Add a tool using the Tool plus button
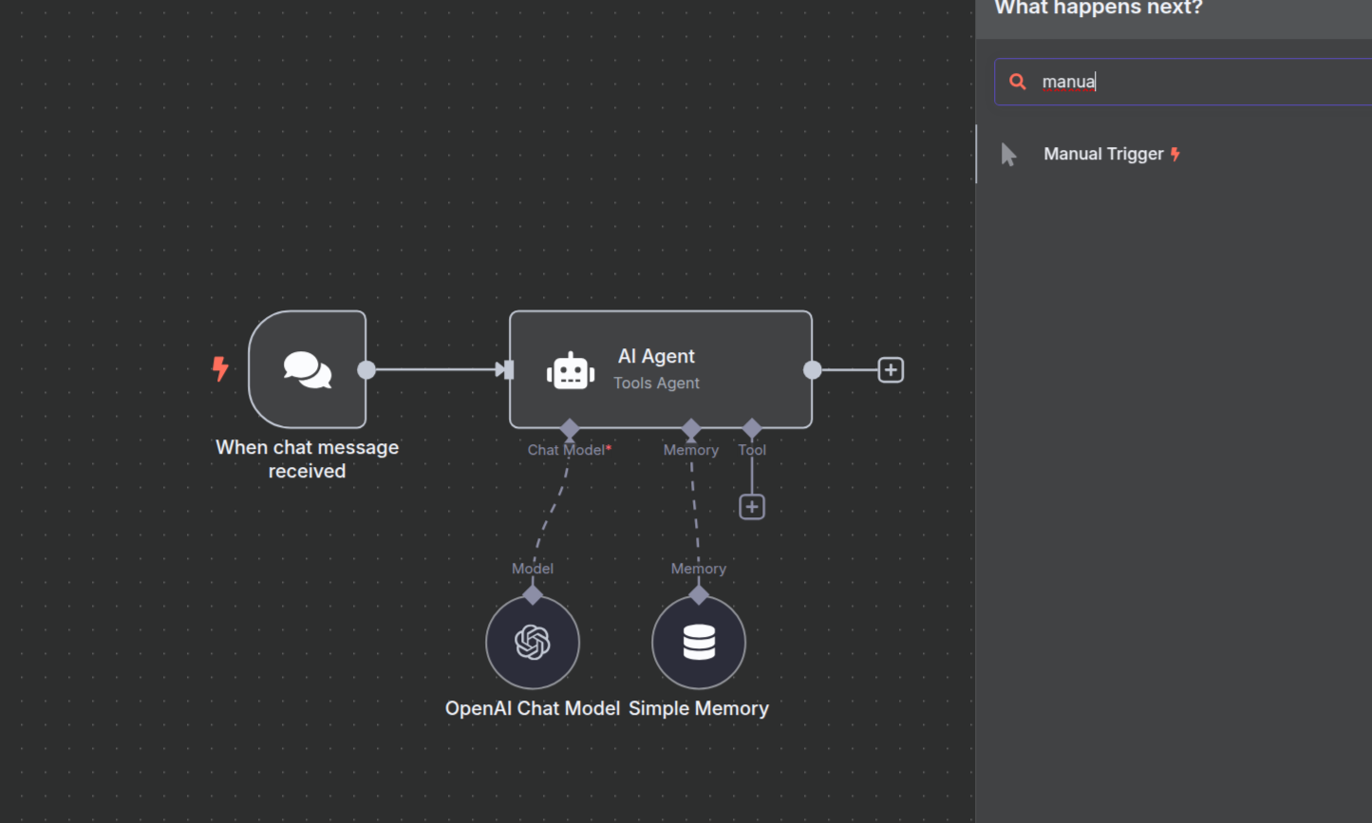Image resolution: width=1372 pixels, height=823 pixels. [x=752, y=507]
